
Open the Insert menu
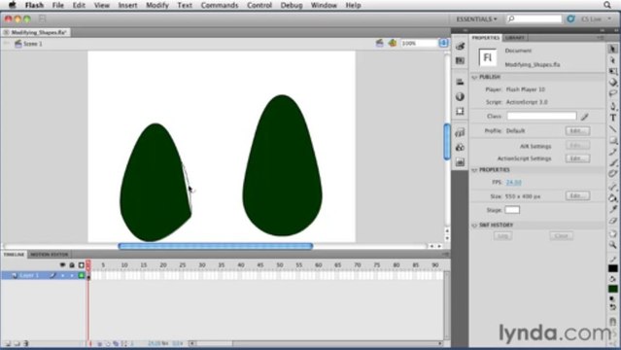click(127, 5)
